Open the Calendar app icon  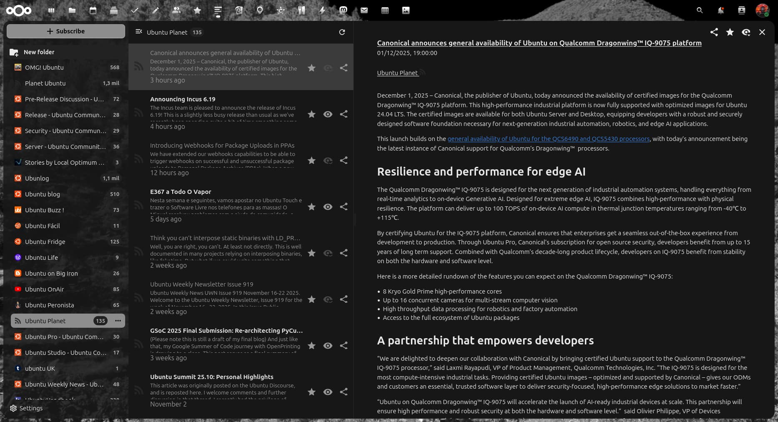click(x=93, y=10)
